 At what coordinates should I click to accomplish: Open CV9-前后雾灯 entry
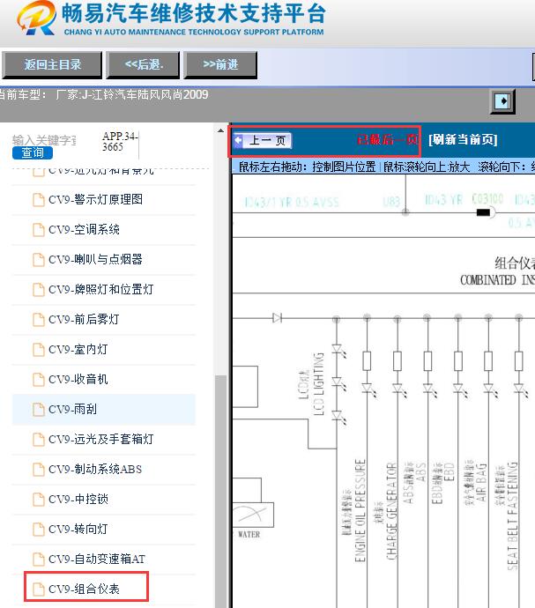click(x=84, y=320)
